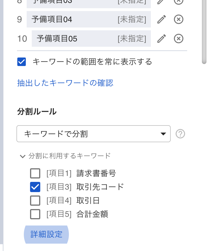Click [未指定] label on 予備項目04
This screenshot has height=251, width=207.
132,19
